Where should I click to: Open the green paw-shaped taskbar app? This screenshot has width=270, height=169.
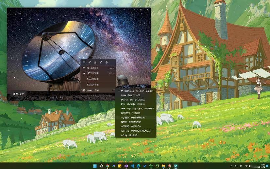click(x=151, y=166)
